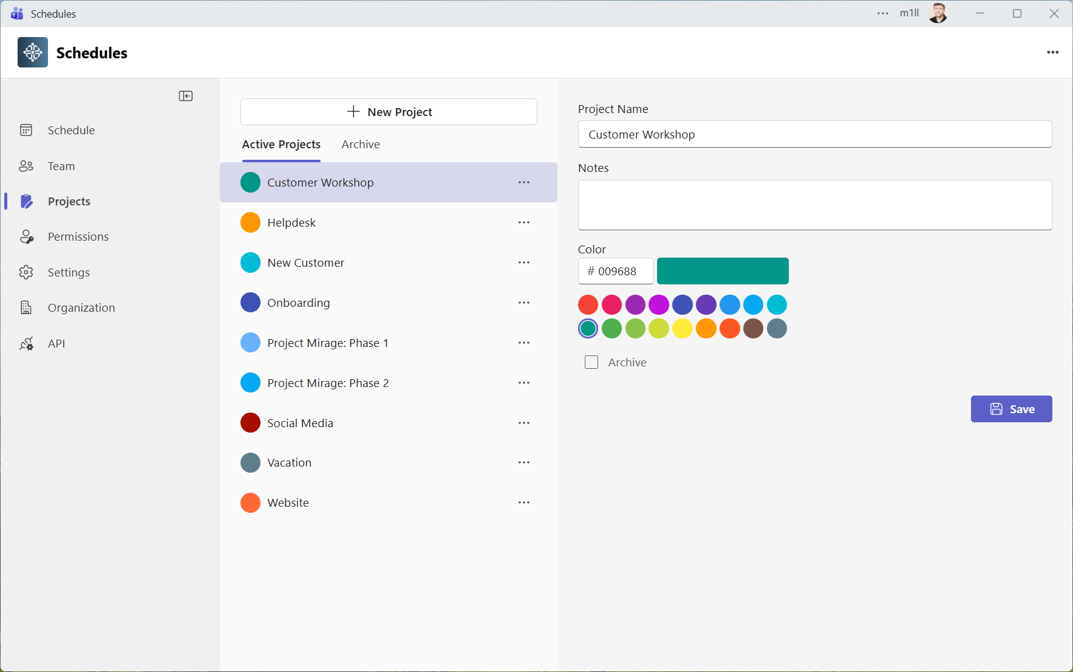
Task: Select the Onboarding project in list
Action: tap(299, 303)
